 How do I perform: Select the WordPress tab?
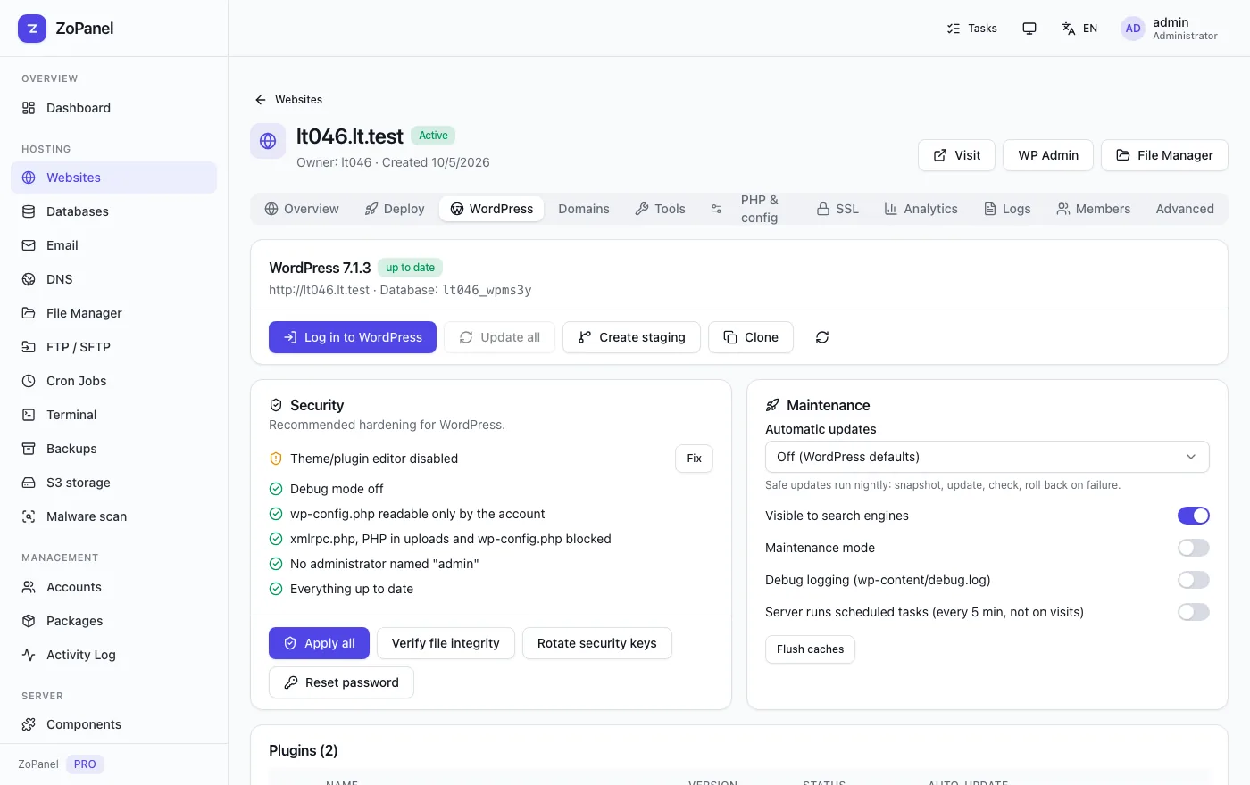pyautogui.click(x=491, y=209)
